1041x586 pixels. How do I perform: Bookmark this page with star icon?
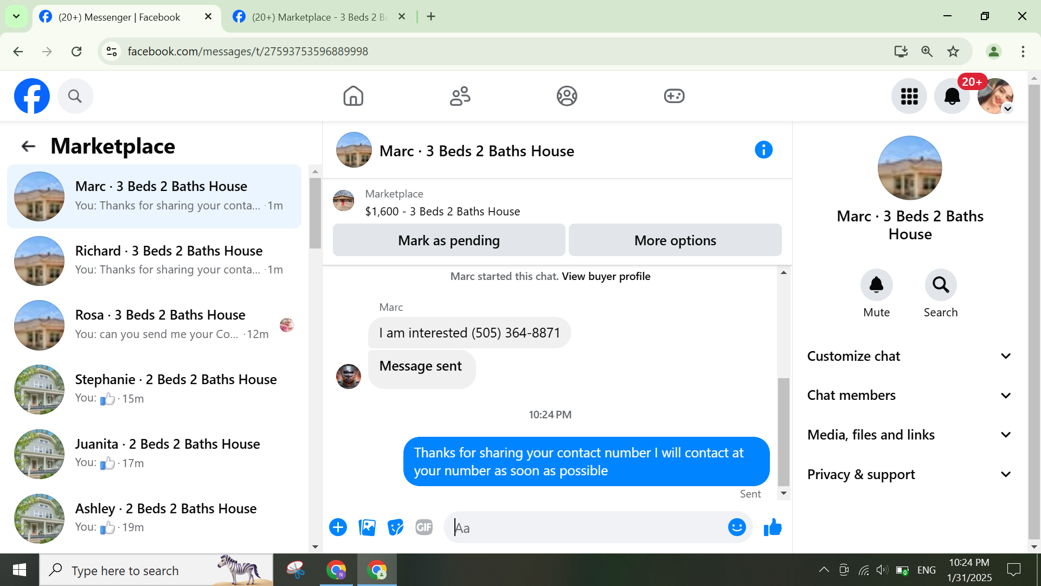pyautogui.click(x=953, y=52)
